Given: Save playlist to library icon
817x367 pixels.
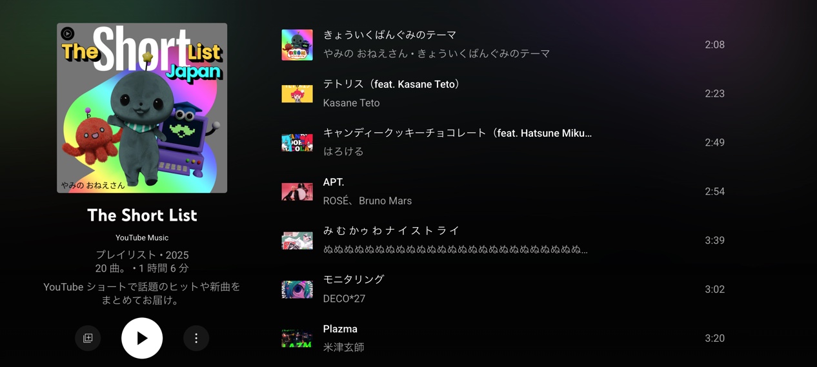Looking at the screenshot, I should (88, 338).
